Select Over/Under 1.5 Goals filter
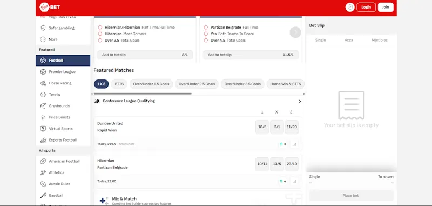Image resolution: width=432 pixels, height=206 pixels. point(151,84)
